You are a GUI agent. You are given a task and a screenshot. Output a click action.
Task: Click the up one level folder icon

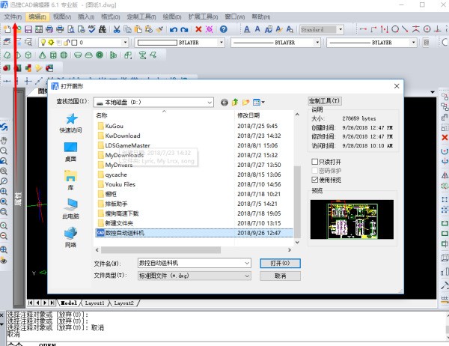coord(235,101)
